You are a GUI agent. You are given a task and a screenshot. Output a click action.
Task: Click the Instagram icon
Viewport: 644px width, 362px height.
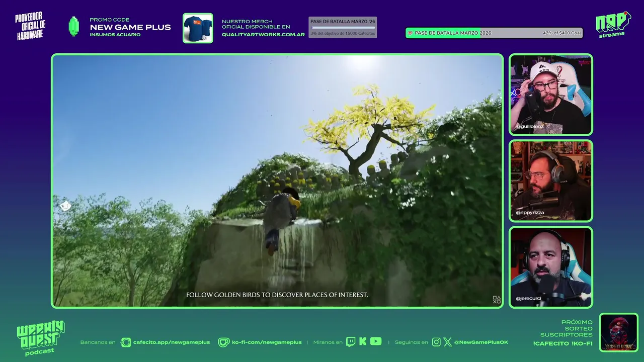coord(436,342)
